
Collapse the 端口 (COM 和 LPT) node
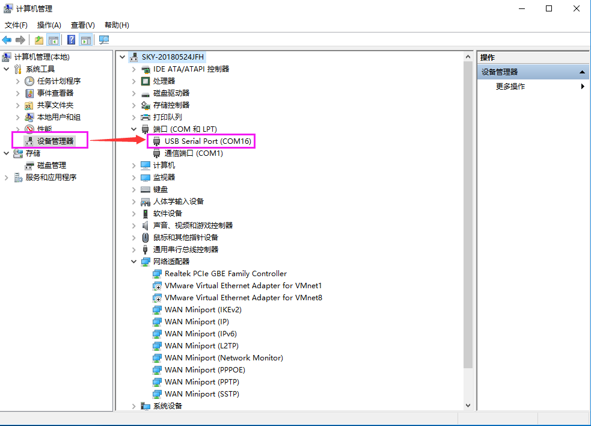(133, 129)
